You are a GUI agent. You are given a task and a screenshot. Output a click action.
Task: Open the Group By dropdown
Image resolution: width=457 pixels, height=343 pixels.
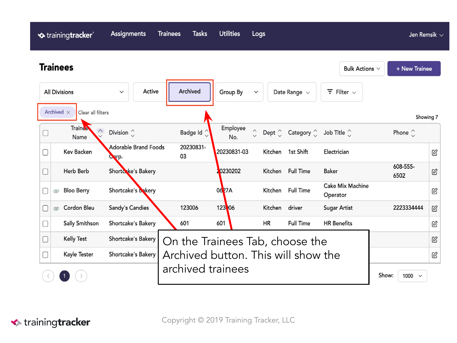pyautogui.click(x=239, y=92)
